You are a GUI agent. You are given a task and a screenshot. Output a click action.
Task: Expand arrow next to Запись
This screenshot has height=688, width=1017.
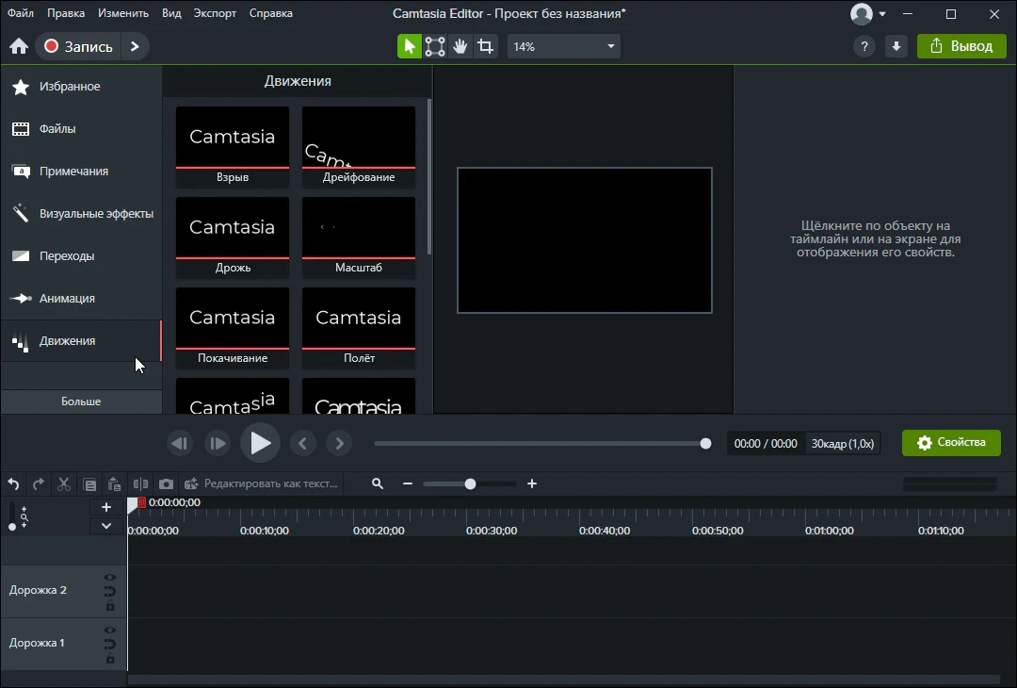pyautogui.click(x=135, y=46)
